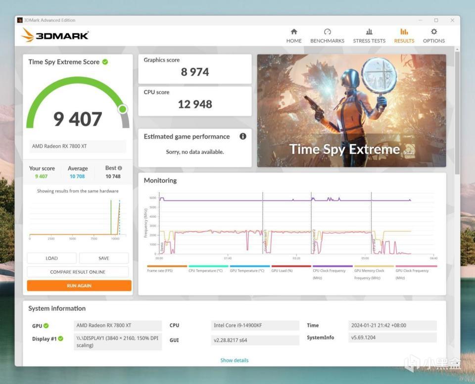
Task: Open the Show details link
Action: tap(235, 360)
